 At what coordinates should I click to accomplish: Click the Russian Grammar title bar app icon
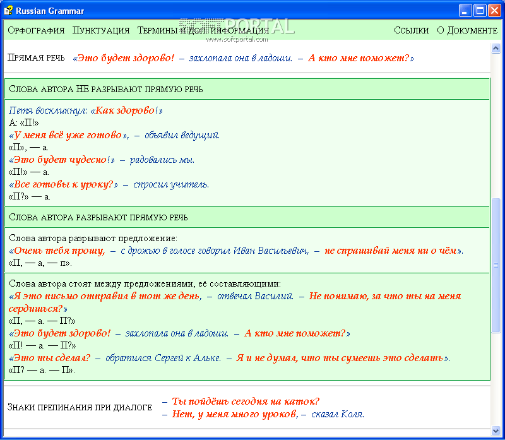(8, 11)
